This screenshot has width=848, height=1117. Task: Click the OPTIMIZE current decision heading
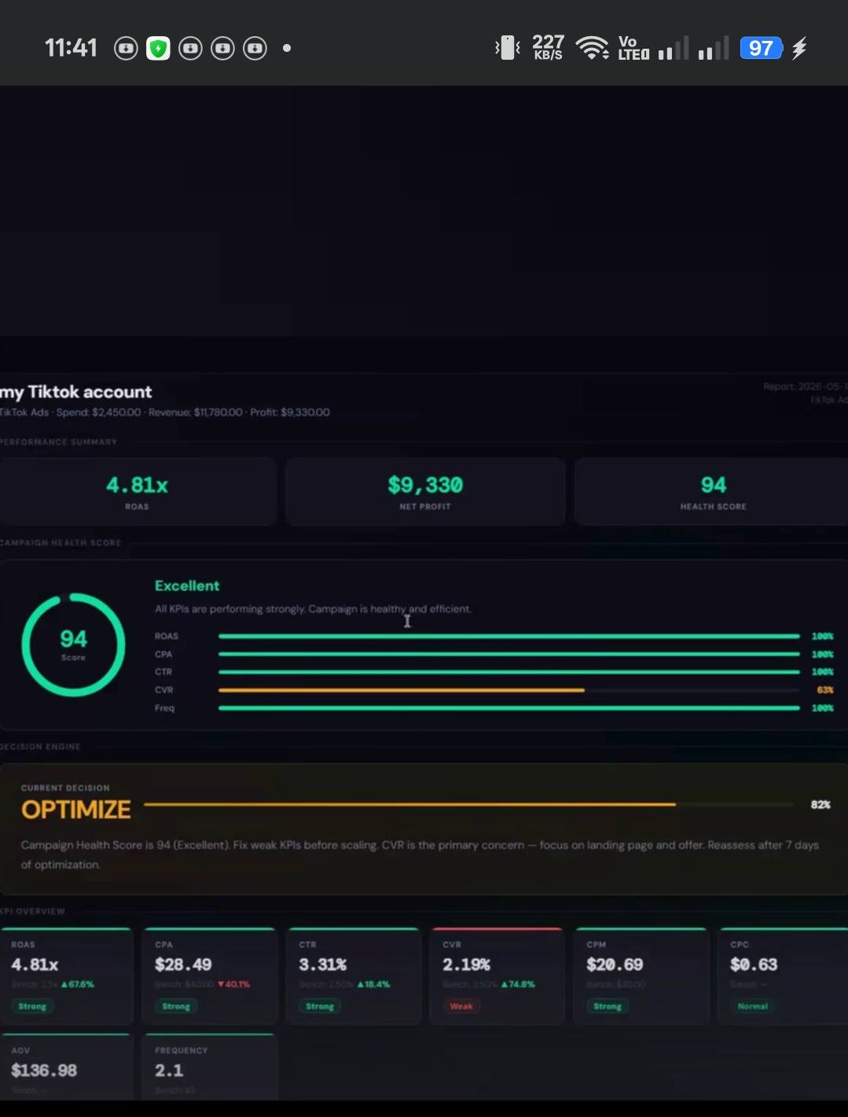coord(75,810)
